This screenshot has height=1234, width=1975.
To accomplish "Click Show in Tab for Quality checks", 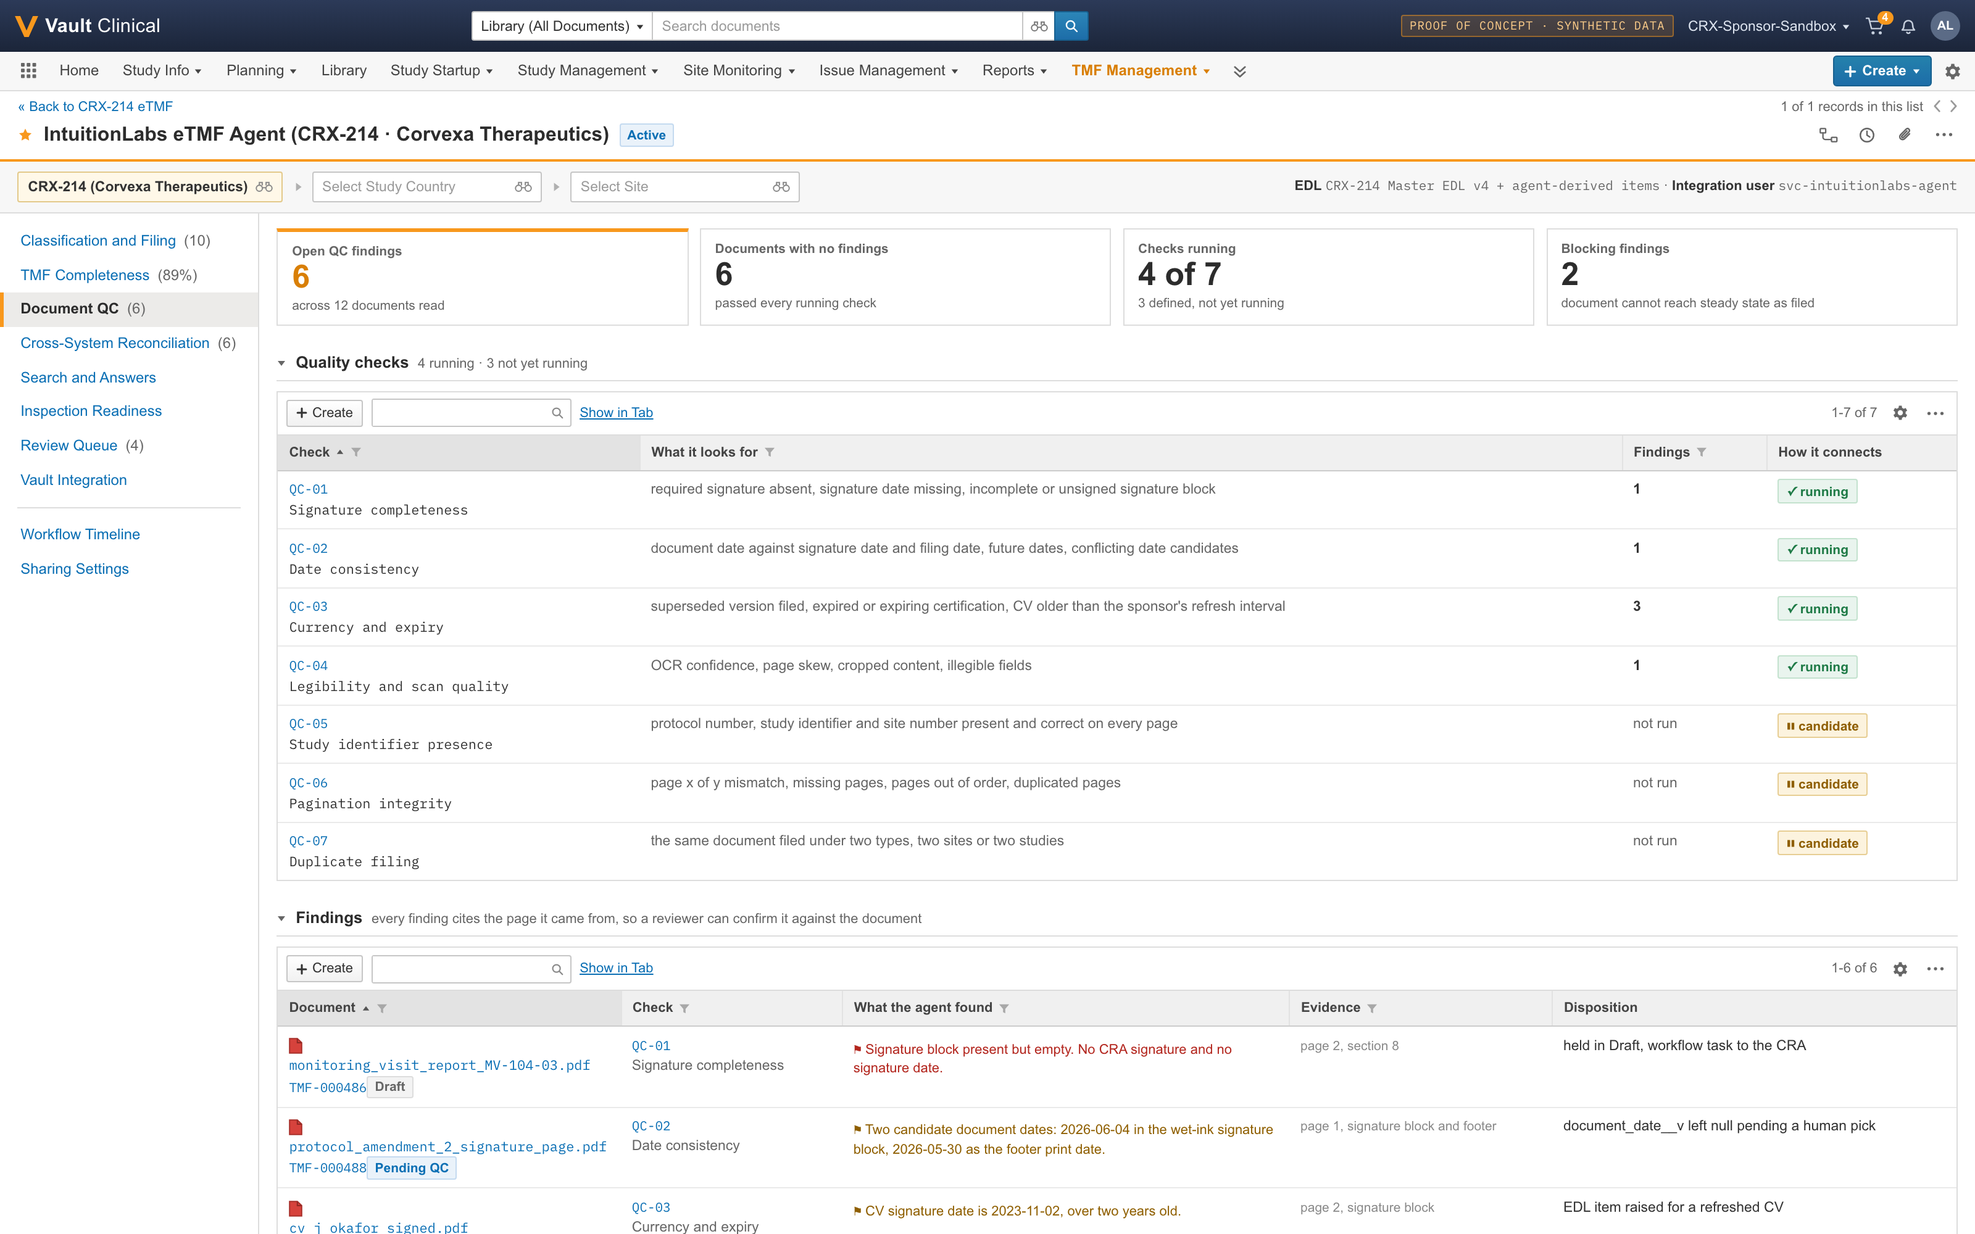I will (x=616, y=413).
